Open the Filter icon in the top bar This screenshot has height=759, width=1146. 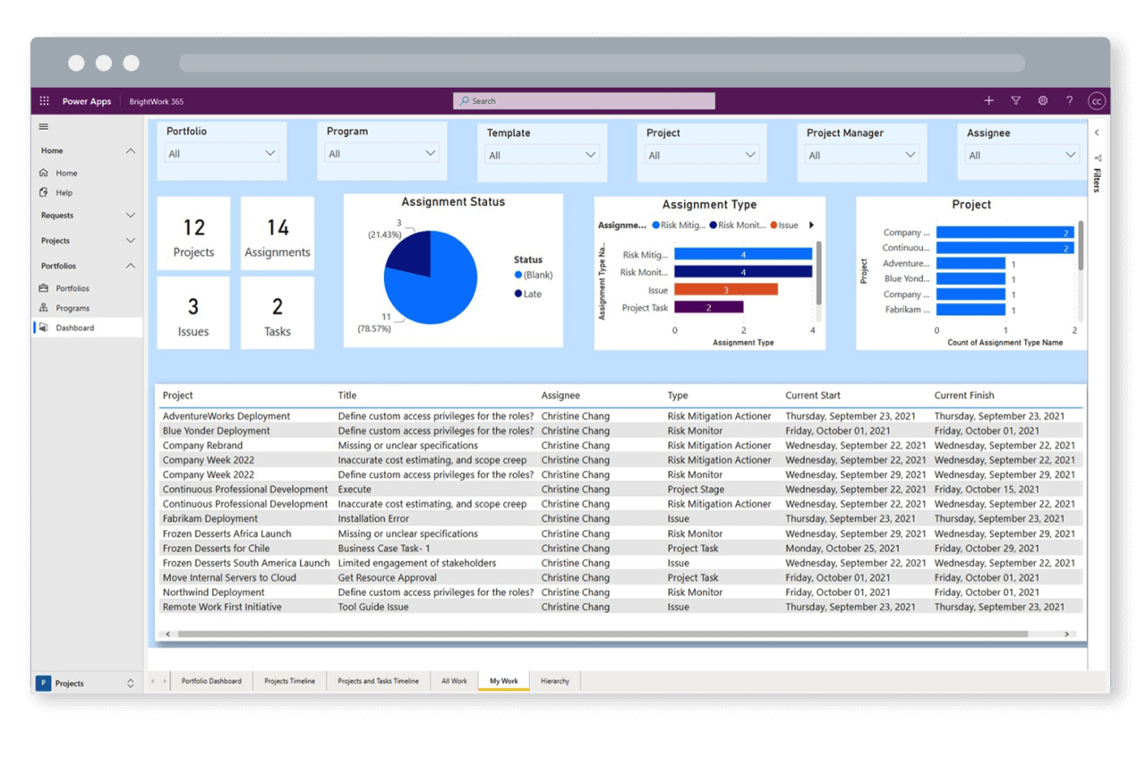(1015, 100)
